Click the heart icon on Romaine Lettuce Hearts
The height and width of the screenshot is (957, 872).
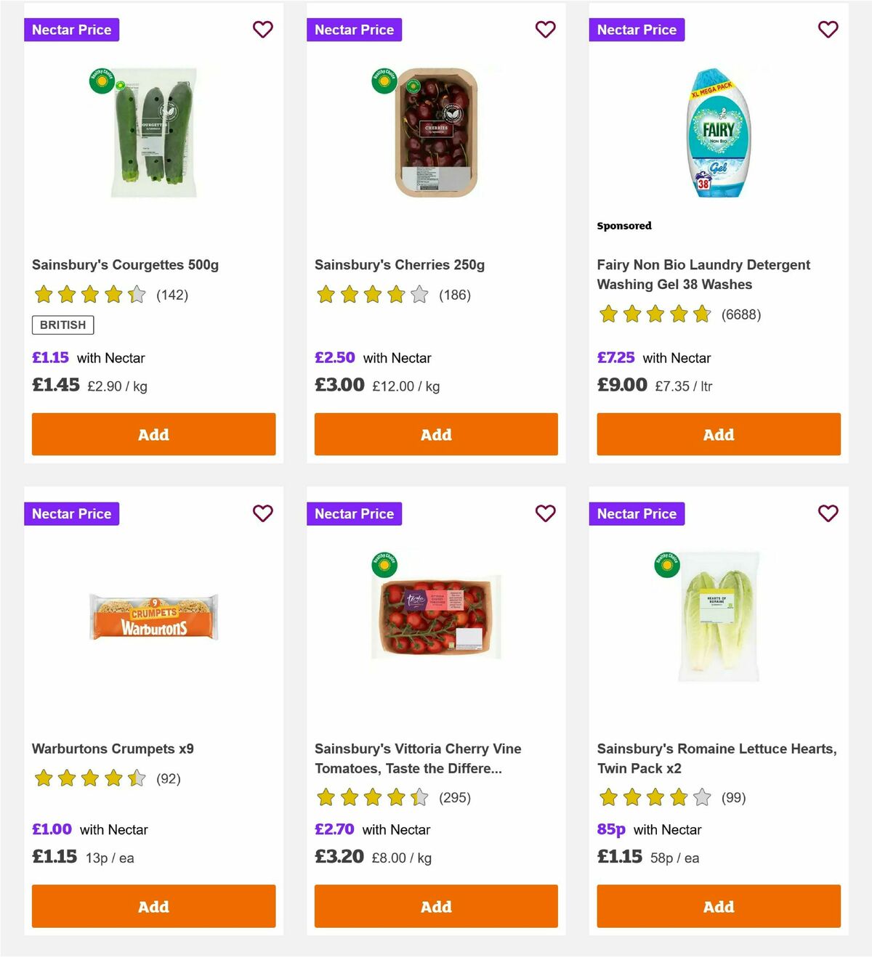coord(828,513)
